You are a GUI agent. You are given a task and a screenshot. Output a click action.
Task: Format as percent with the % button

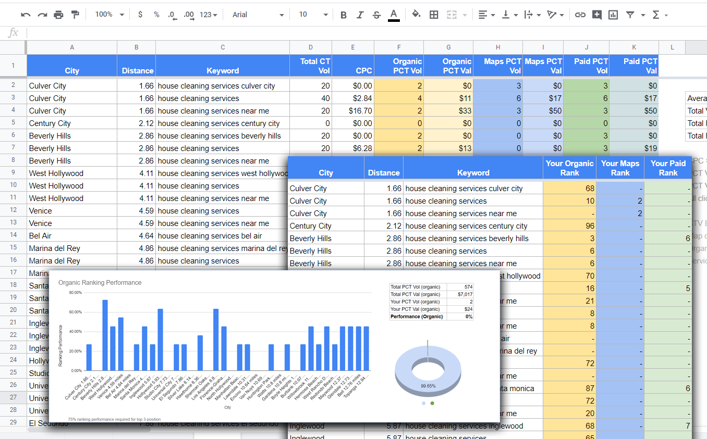156,15
